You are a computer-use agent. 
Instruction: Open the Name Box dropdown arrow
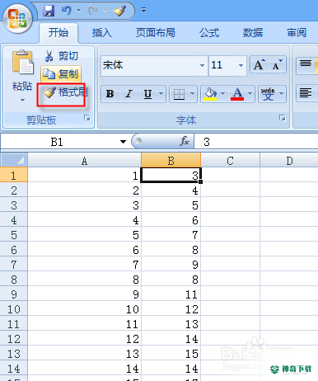(x=123, y=142)
